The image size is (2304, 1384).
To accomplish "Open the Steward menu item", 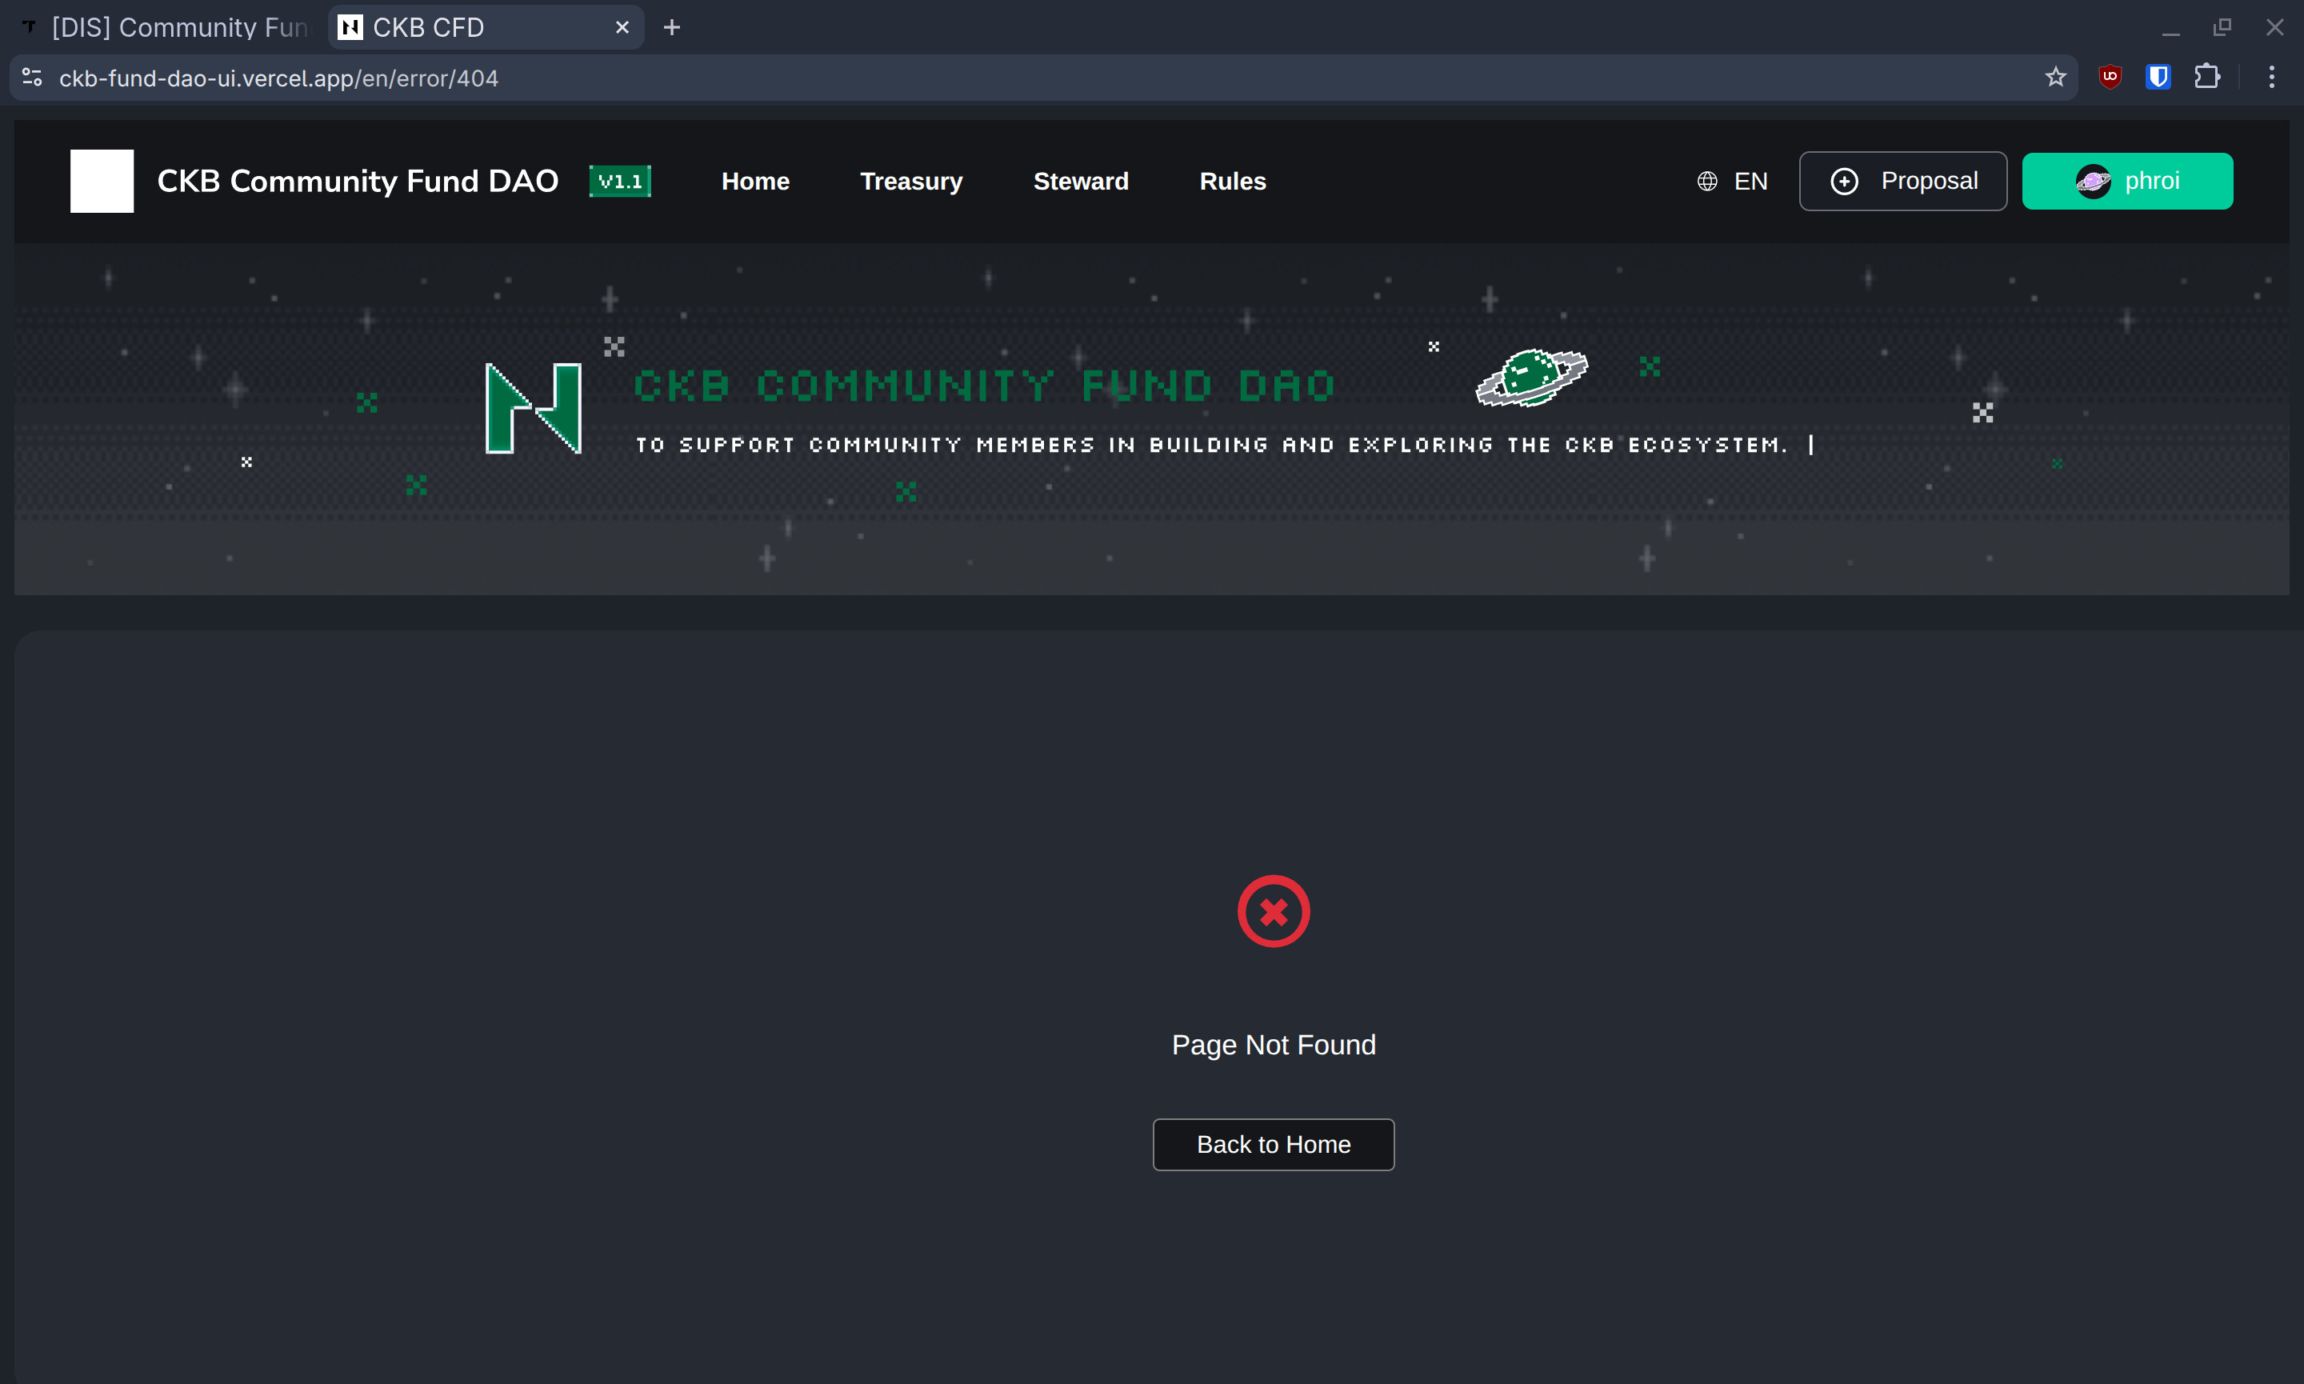I will 1081,181.
